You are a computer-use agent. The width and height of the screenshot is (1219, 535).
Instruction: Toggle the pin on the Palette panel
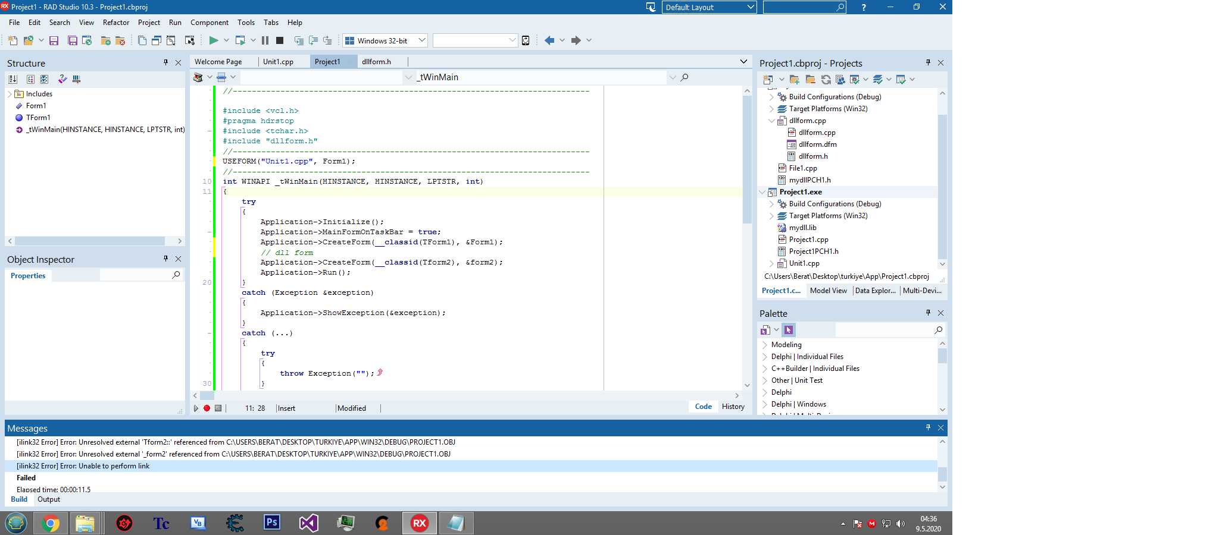pos(928,313)
